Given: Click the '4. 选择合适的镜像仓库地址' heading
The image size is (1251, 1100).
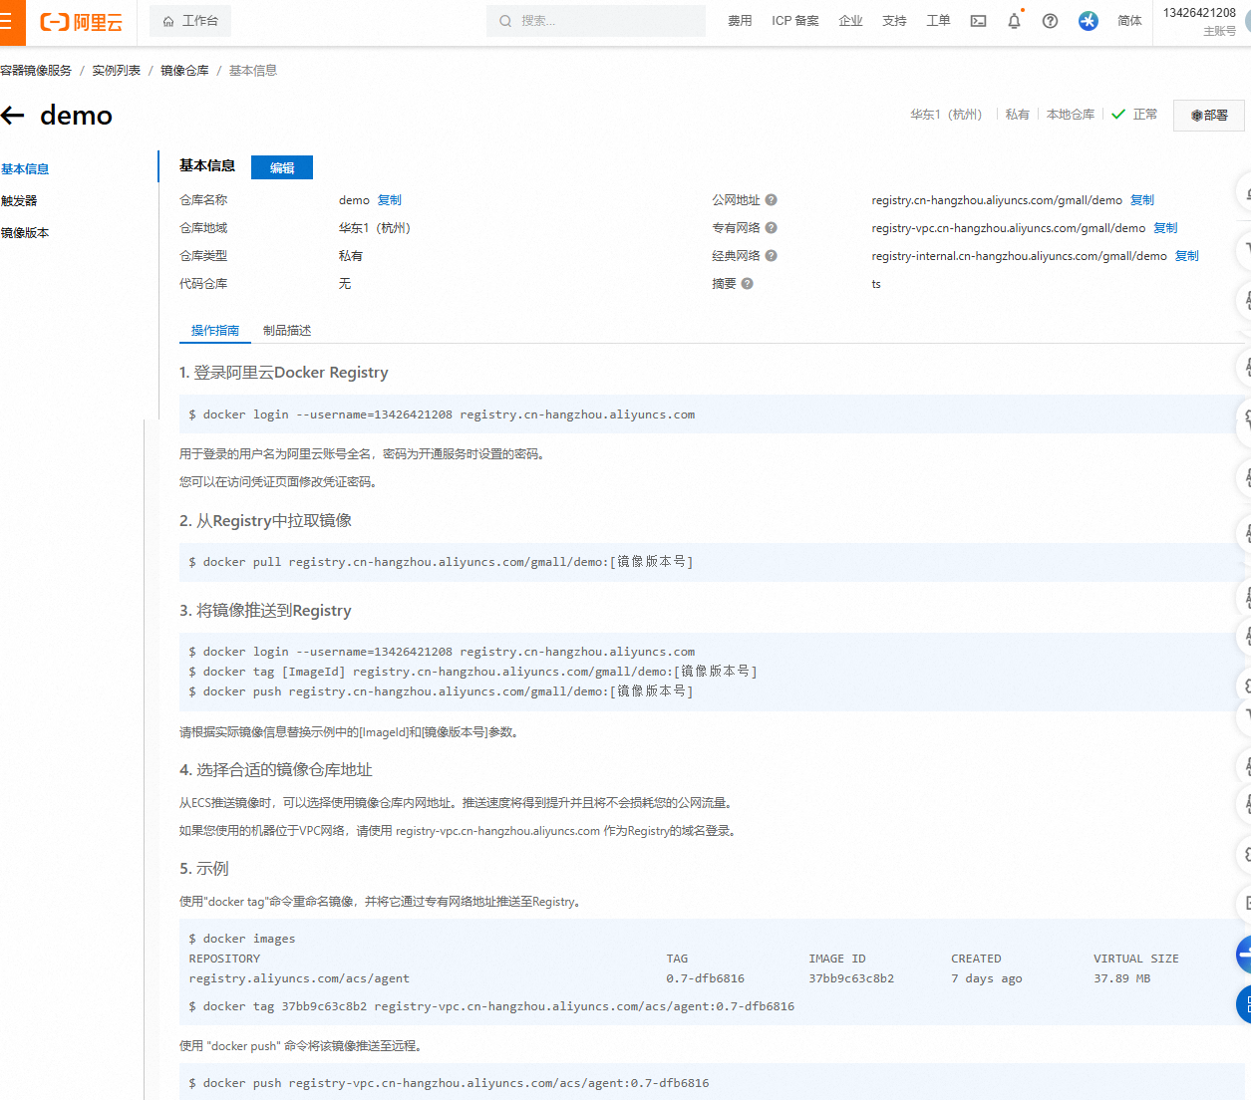Looking at the screenshot, I should [276, 770].
